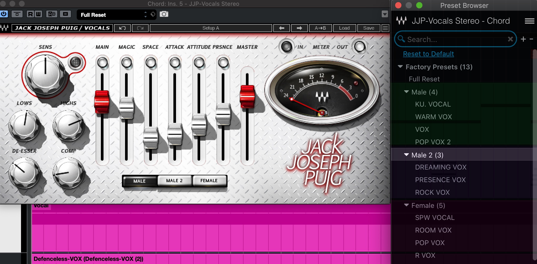Click the MAGIC fader handle
The width and height of the screenshot is (537, 264).
[x=126, y=108]
